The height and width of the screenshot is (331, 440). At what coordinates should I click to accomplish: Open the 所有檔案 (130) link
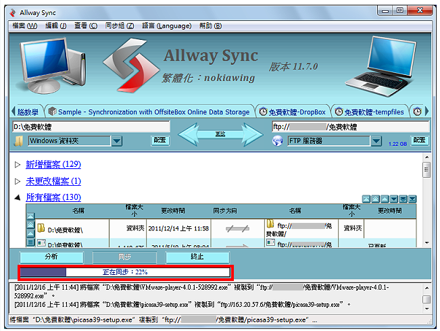53,197
